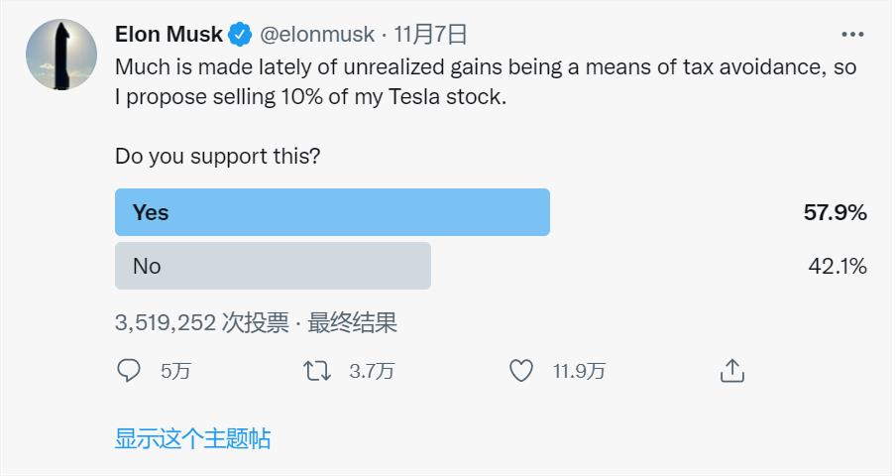The image size is (895, 476).
Task: Click the 11.9万 like count
Action: click(x=579, y=371)
